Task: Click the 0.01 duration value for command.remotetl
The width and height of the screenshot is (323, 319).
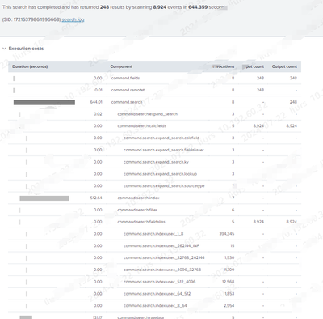Action: [x=99, y=90]
